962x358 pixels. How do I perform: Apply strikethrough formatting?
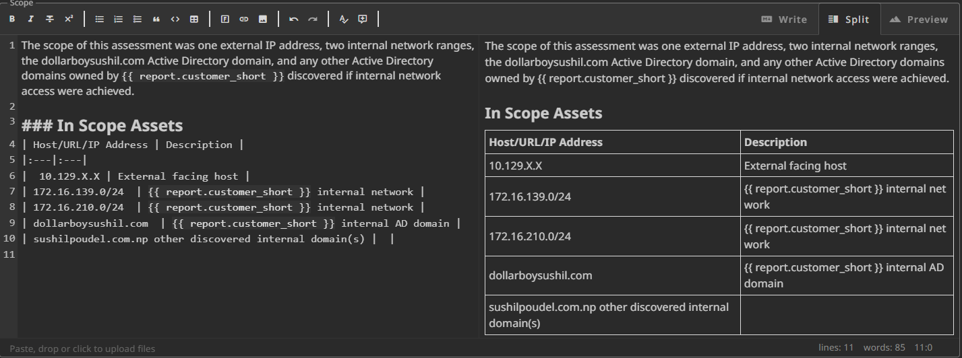pyautogui.click(x=50, y=20)
